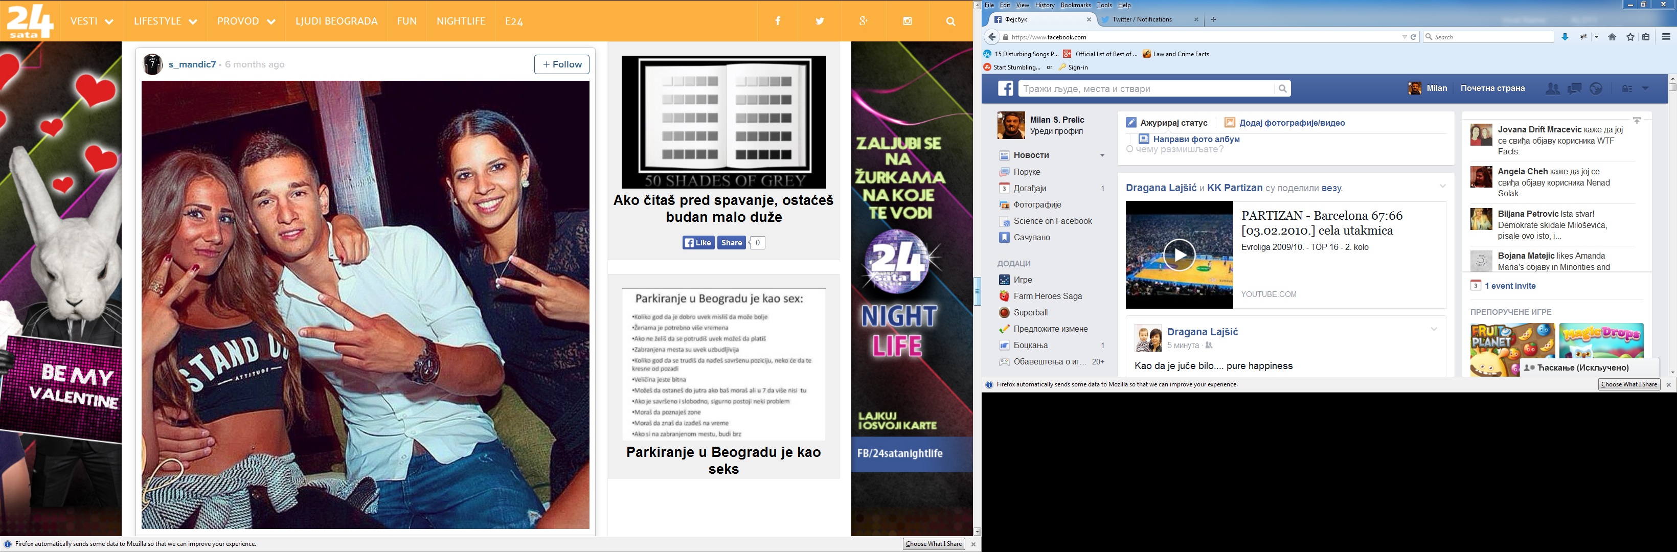
Task: Click the Choose What I Share button
Action: point(934,543)
